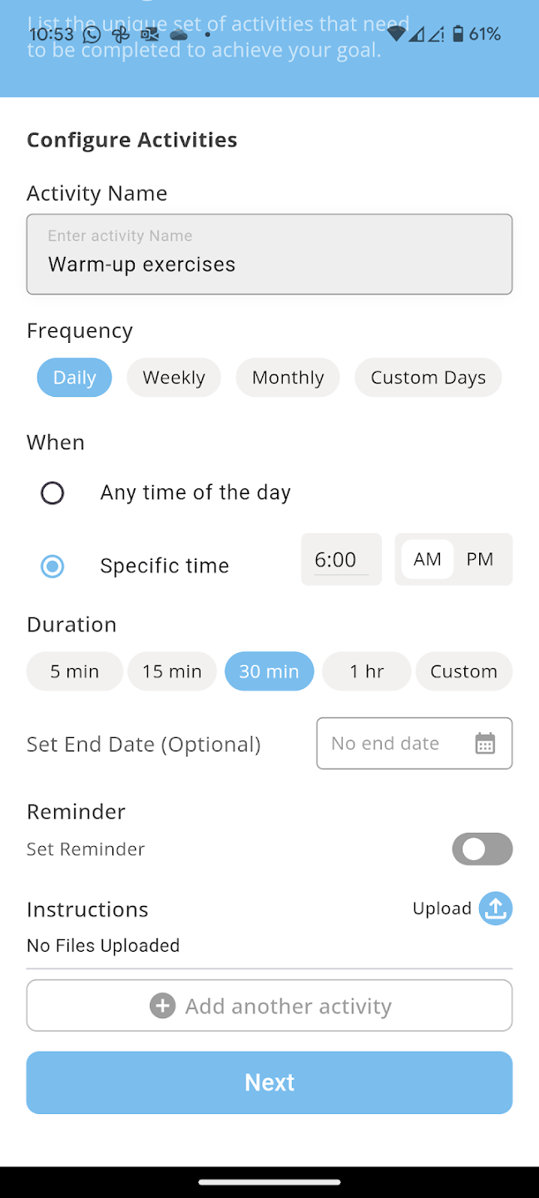Set duration to 1 hr
539x1198 pixels.
click(x=366, y=671)
